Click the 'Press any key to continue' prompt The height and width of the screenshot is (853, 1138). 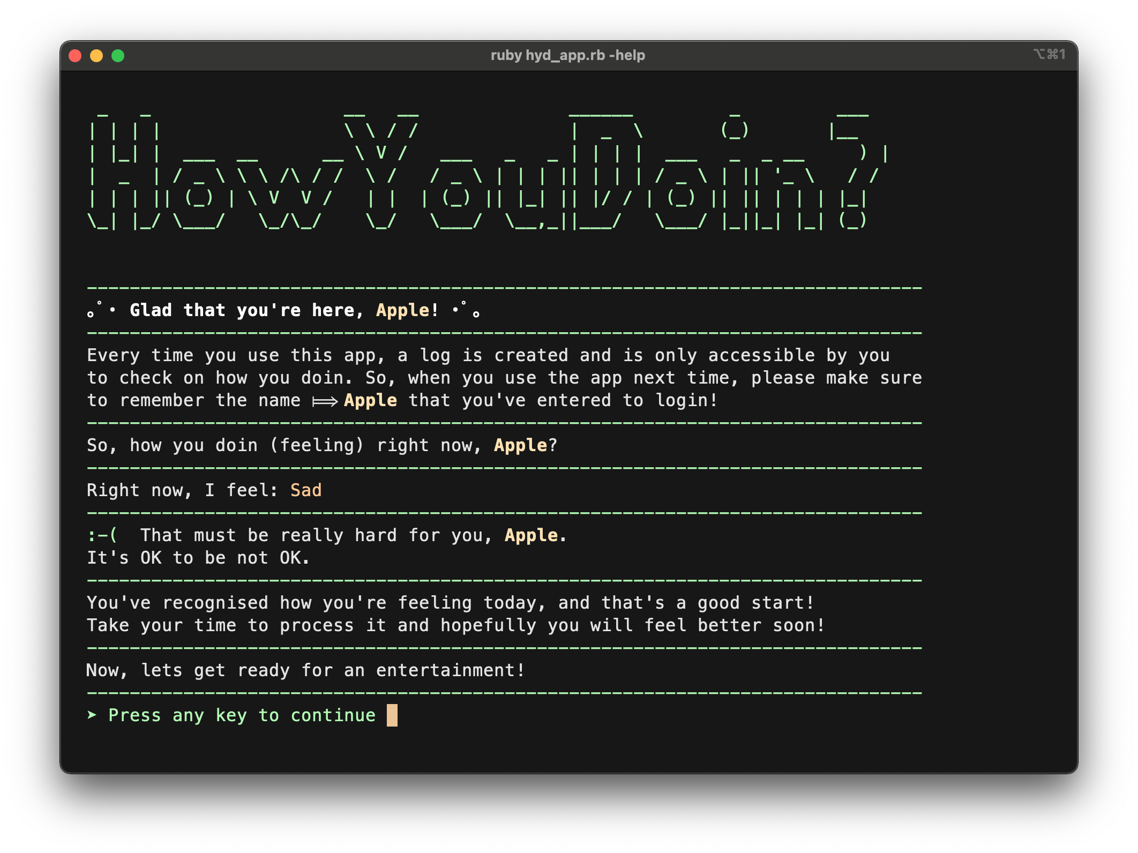pyautogui.click(x=242, y=715)
